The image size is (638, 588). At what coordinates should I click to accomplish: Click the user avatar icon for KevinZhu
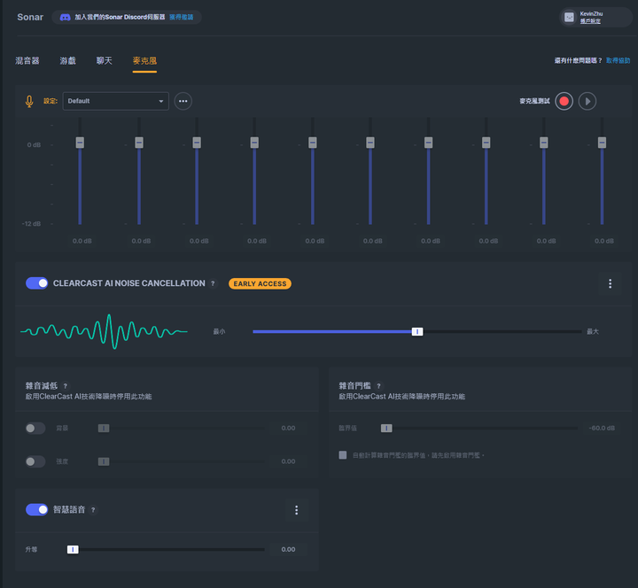(x=569, y=17)
